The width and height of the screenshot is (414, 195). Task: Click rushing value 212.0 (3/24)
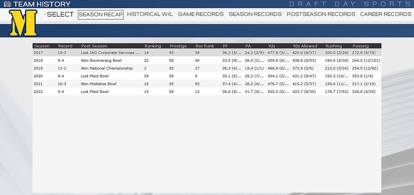click(x=337, y=68)
